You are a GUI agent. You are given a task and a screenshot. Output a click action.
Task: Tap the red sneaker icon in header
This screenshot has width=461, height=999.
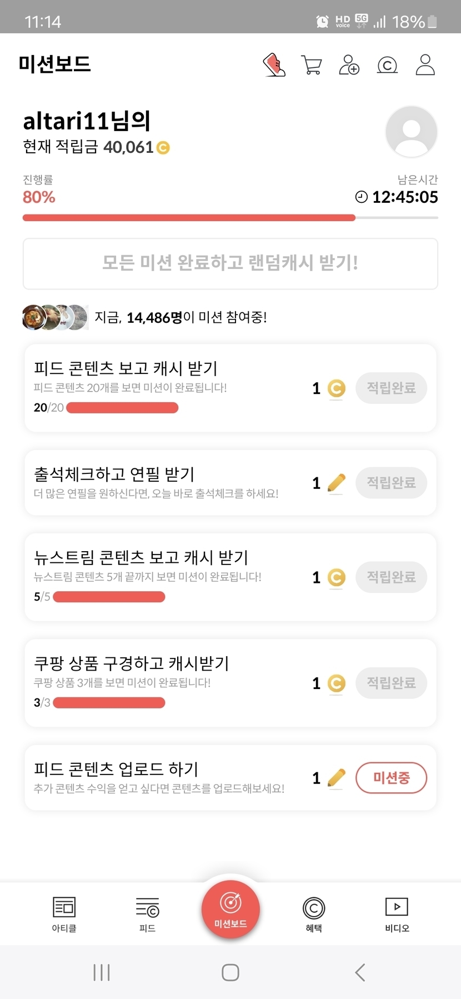pos(274,64)
